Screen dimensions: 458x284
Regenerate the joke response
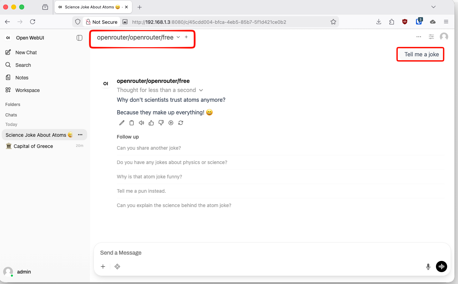click(181, 123)
